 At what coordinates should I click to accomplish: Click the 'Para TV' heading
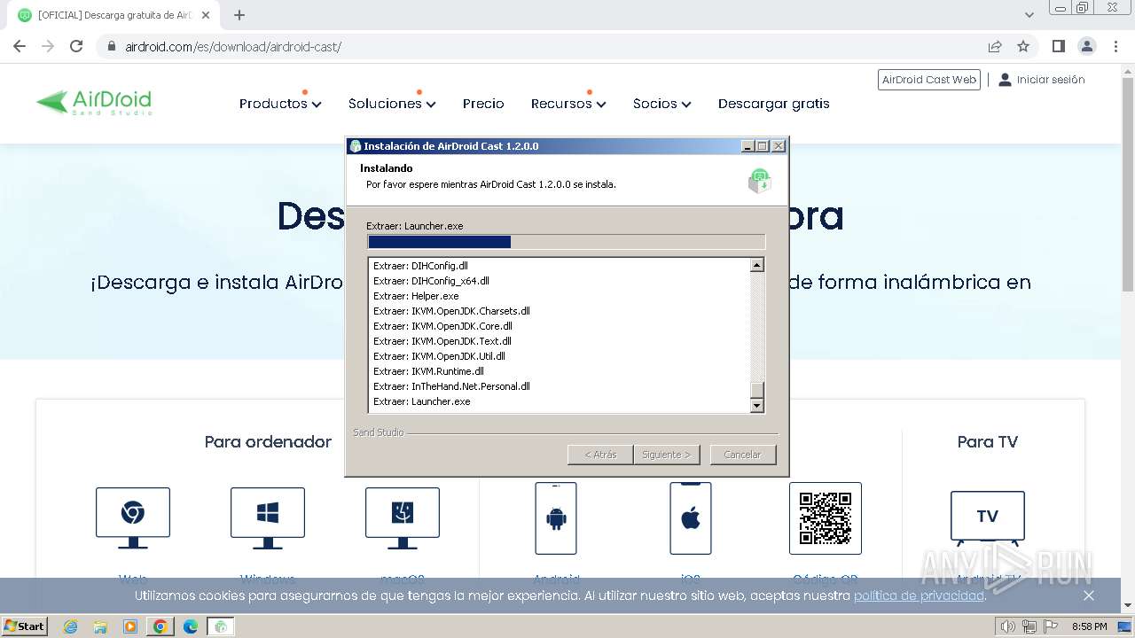pos(988,441)
